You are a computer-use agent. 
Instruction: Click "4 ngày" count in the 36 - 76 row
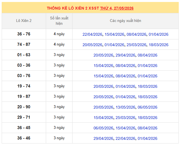[x=59, y=34]
